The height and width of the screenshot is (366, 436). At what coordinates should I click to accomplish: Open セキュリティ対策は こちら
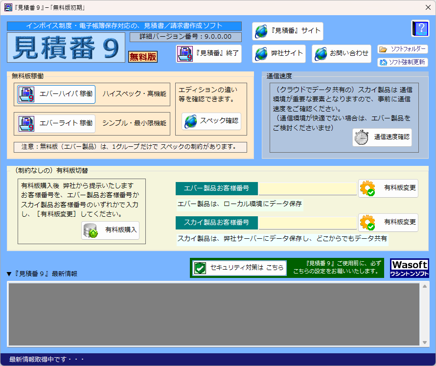tap(239, 268)
